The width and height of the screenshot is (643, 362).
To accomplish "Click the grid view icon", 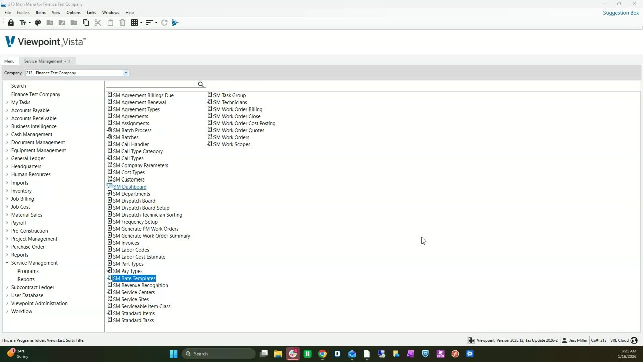I will coord(134,23).
